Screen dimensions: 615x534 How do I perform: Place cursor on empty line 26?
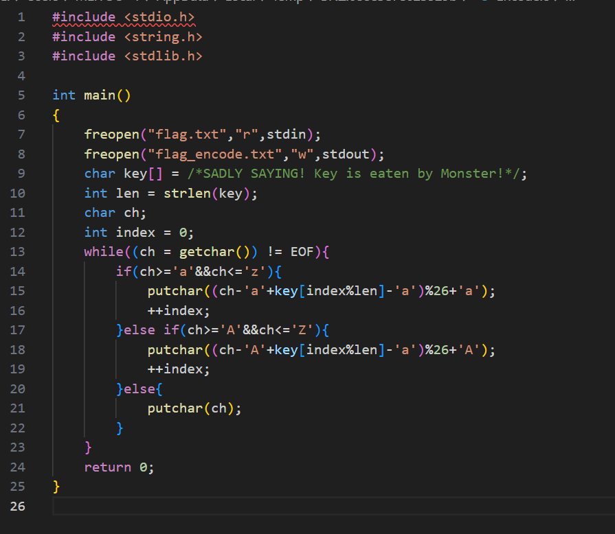click(275, 507)
